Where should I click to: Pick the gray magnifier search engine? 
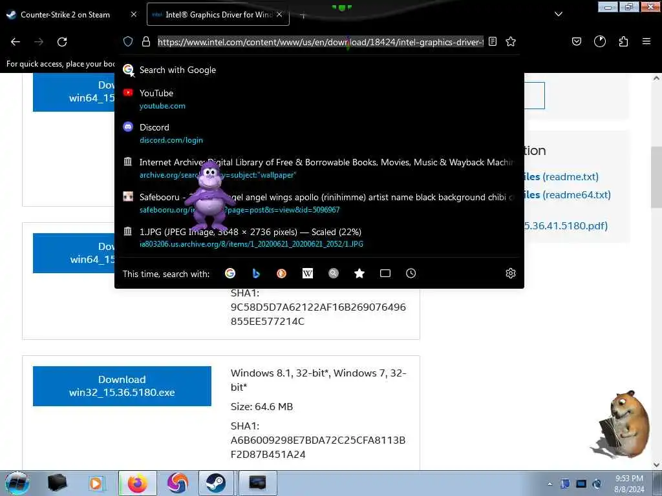334,273
